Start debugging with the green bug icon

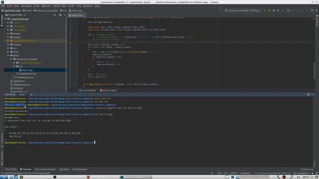pyautogui.click(x=269, y=10)
